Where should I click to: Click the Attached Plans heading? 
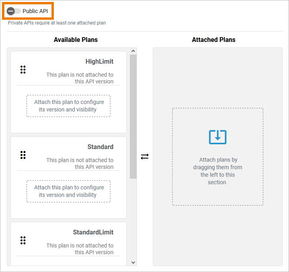pos(213,40)
